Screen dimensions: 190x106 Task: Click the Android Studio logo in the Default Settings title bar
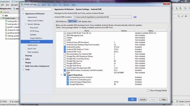coord(22,4)
